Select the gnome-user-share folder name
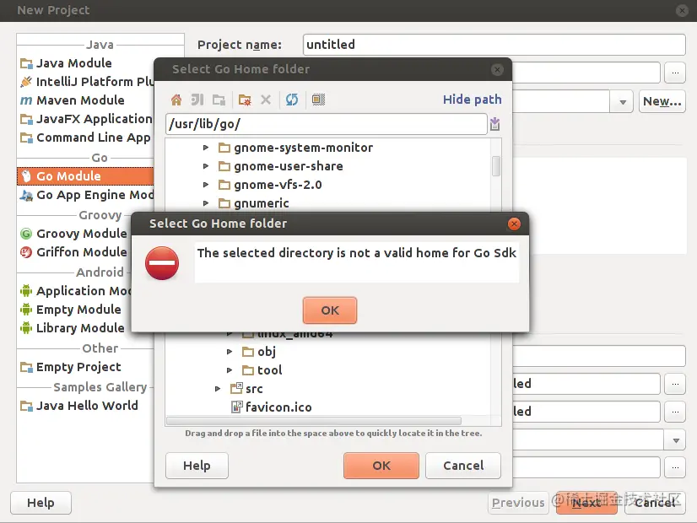 [289, 166]
